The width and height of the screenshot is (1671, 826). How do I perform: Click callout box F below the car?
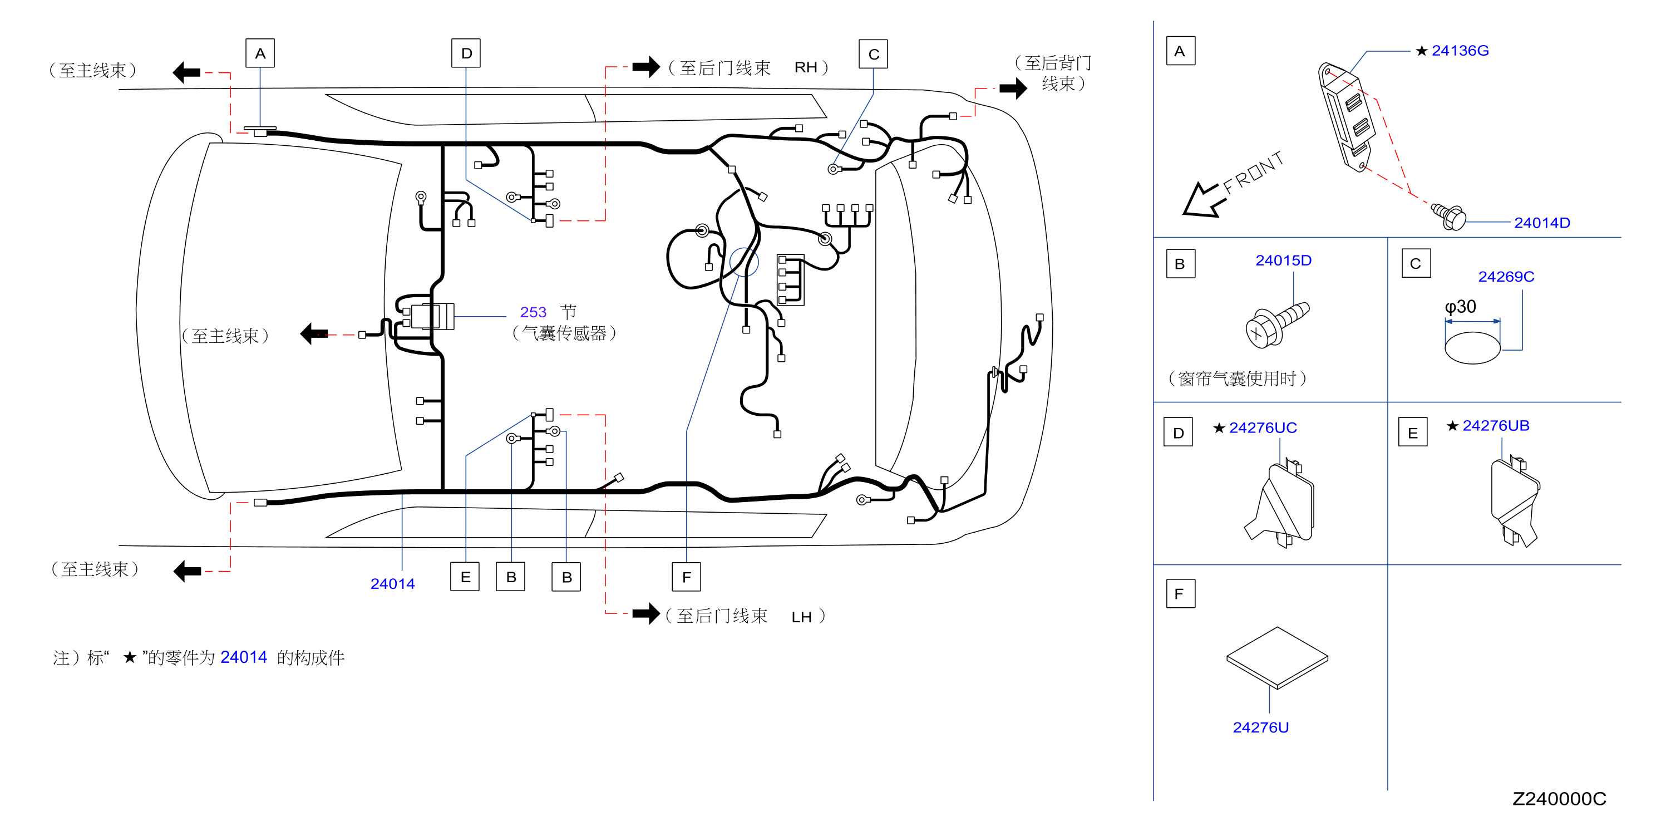[686, 577]
